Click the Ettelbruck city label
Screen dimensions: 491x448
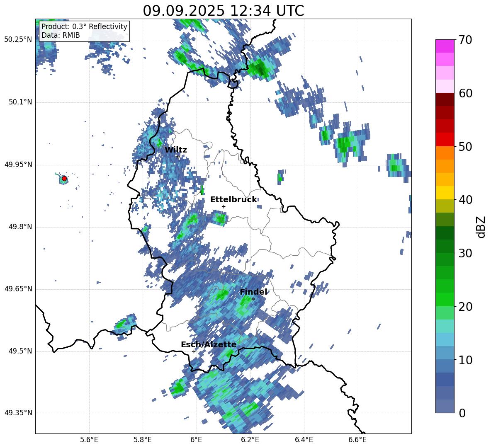(233, 200)
